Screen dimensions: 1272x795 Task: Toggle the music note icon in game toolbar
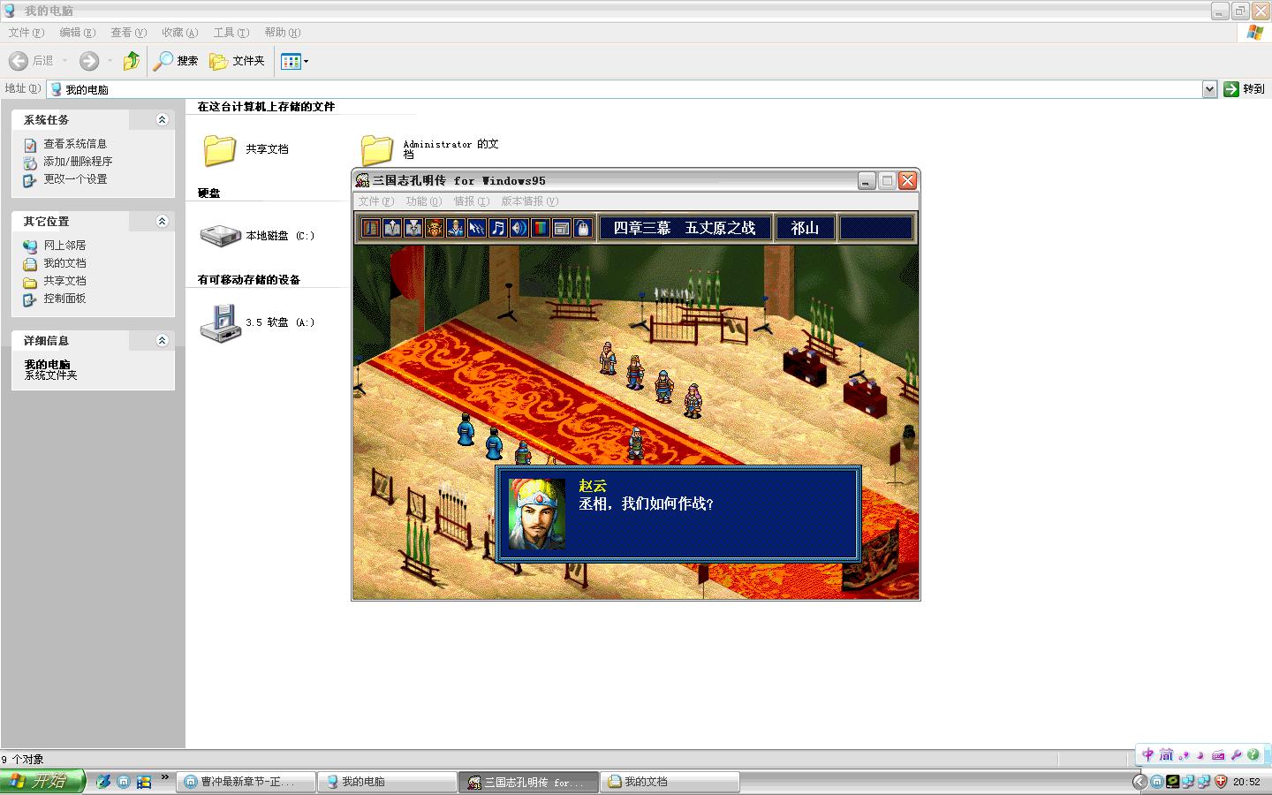[x=497, y=228]
